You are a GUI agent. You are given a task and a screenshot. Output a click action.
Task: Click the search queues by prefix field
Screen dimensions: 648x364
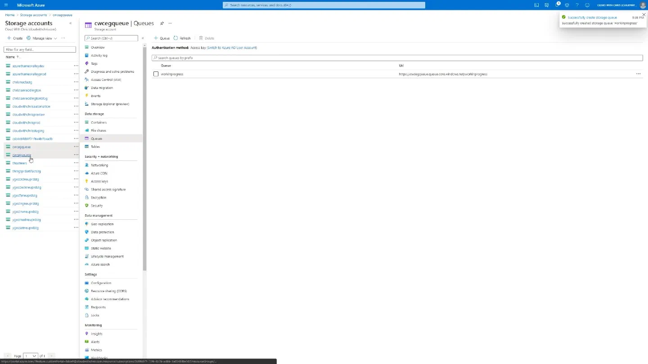(397, 58)
